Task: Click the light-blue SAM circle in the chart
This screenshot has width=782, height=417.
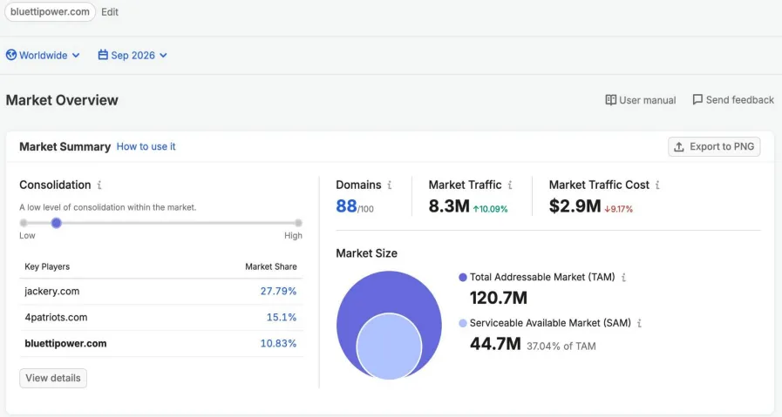Action: (389, 346)
